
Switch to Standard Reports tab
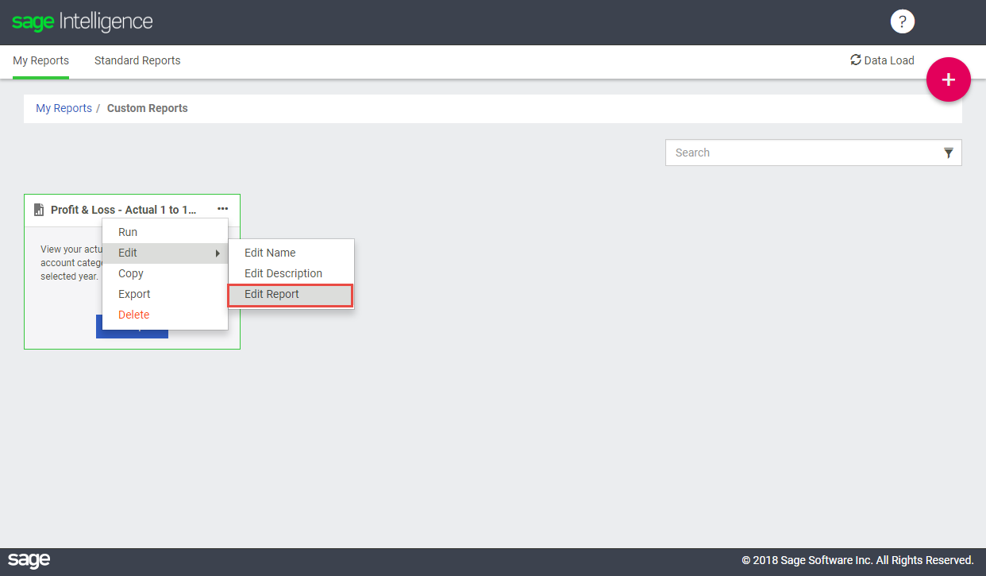click(137, 60)
